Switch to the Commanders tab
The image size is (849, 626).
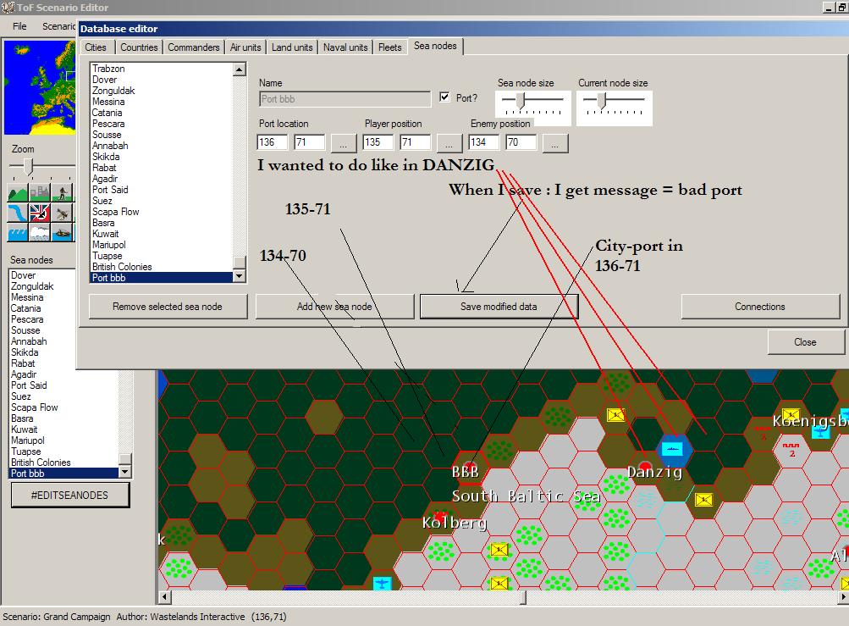point(193,47)
